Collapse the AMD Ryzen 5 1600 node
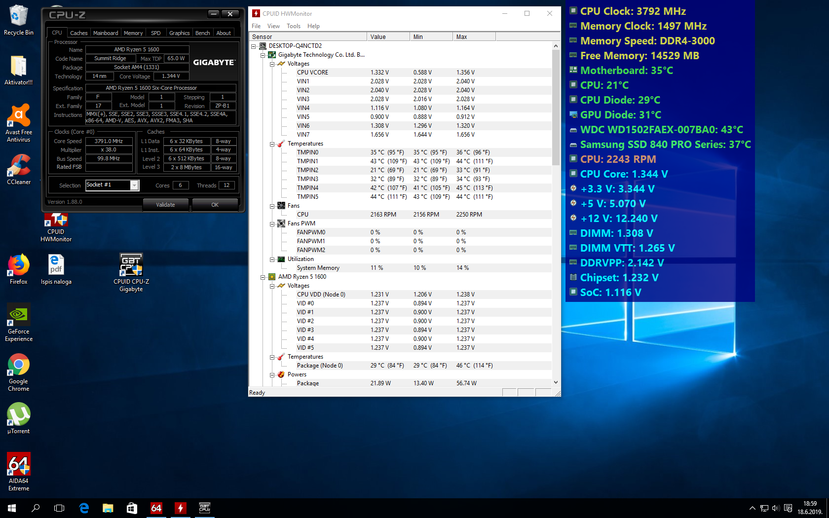 click(263, 277)
